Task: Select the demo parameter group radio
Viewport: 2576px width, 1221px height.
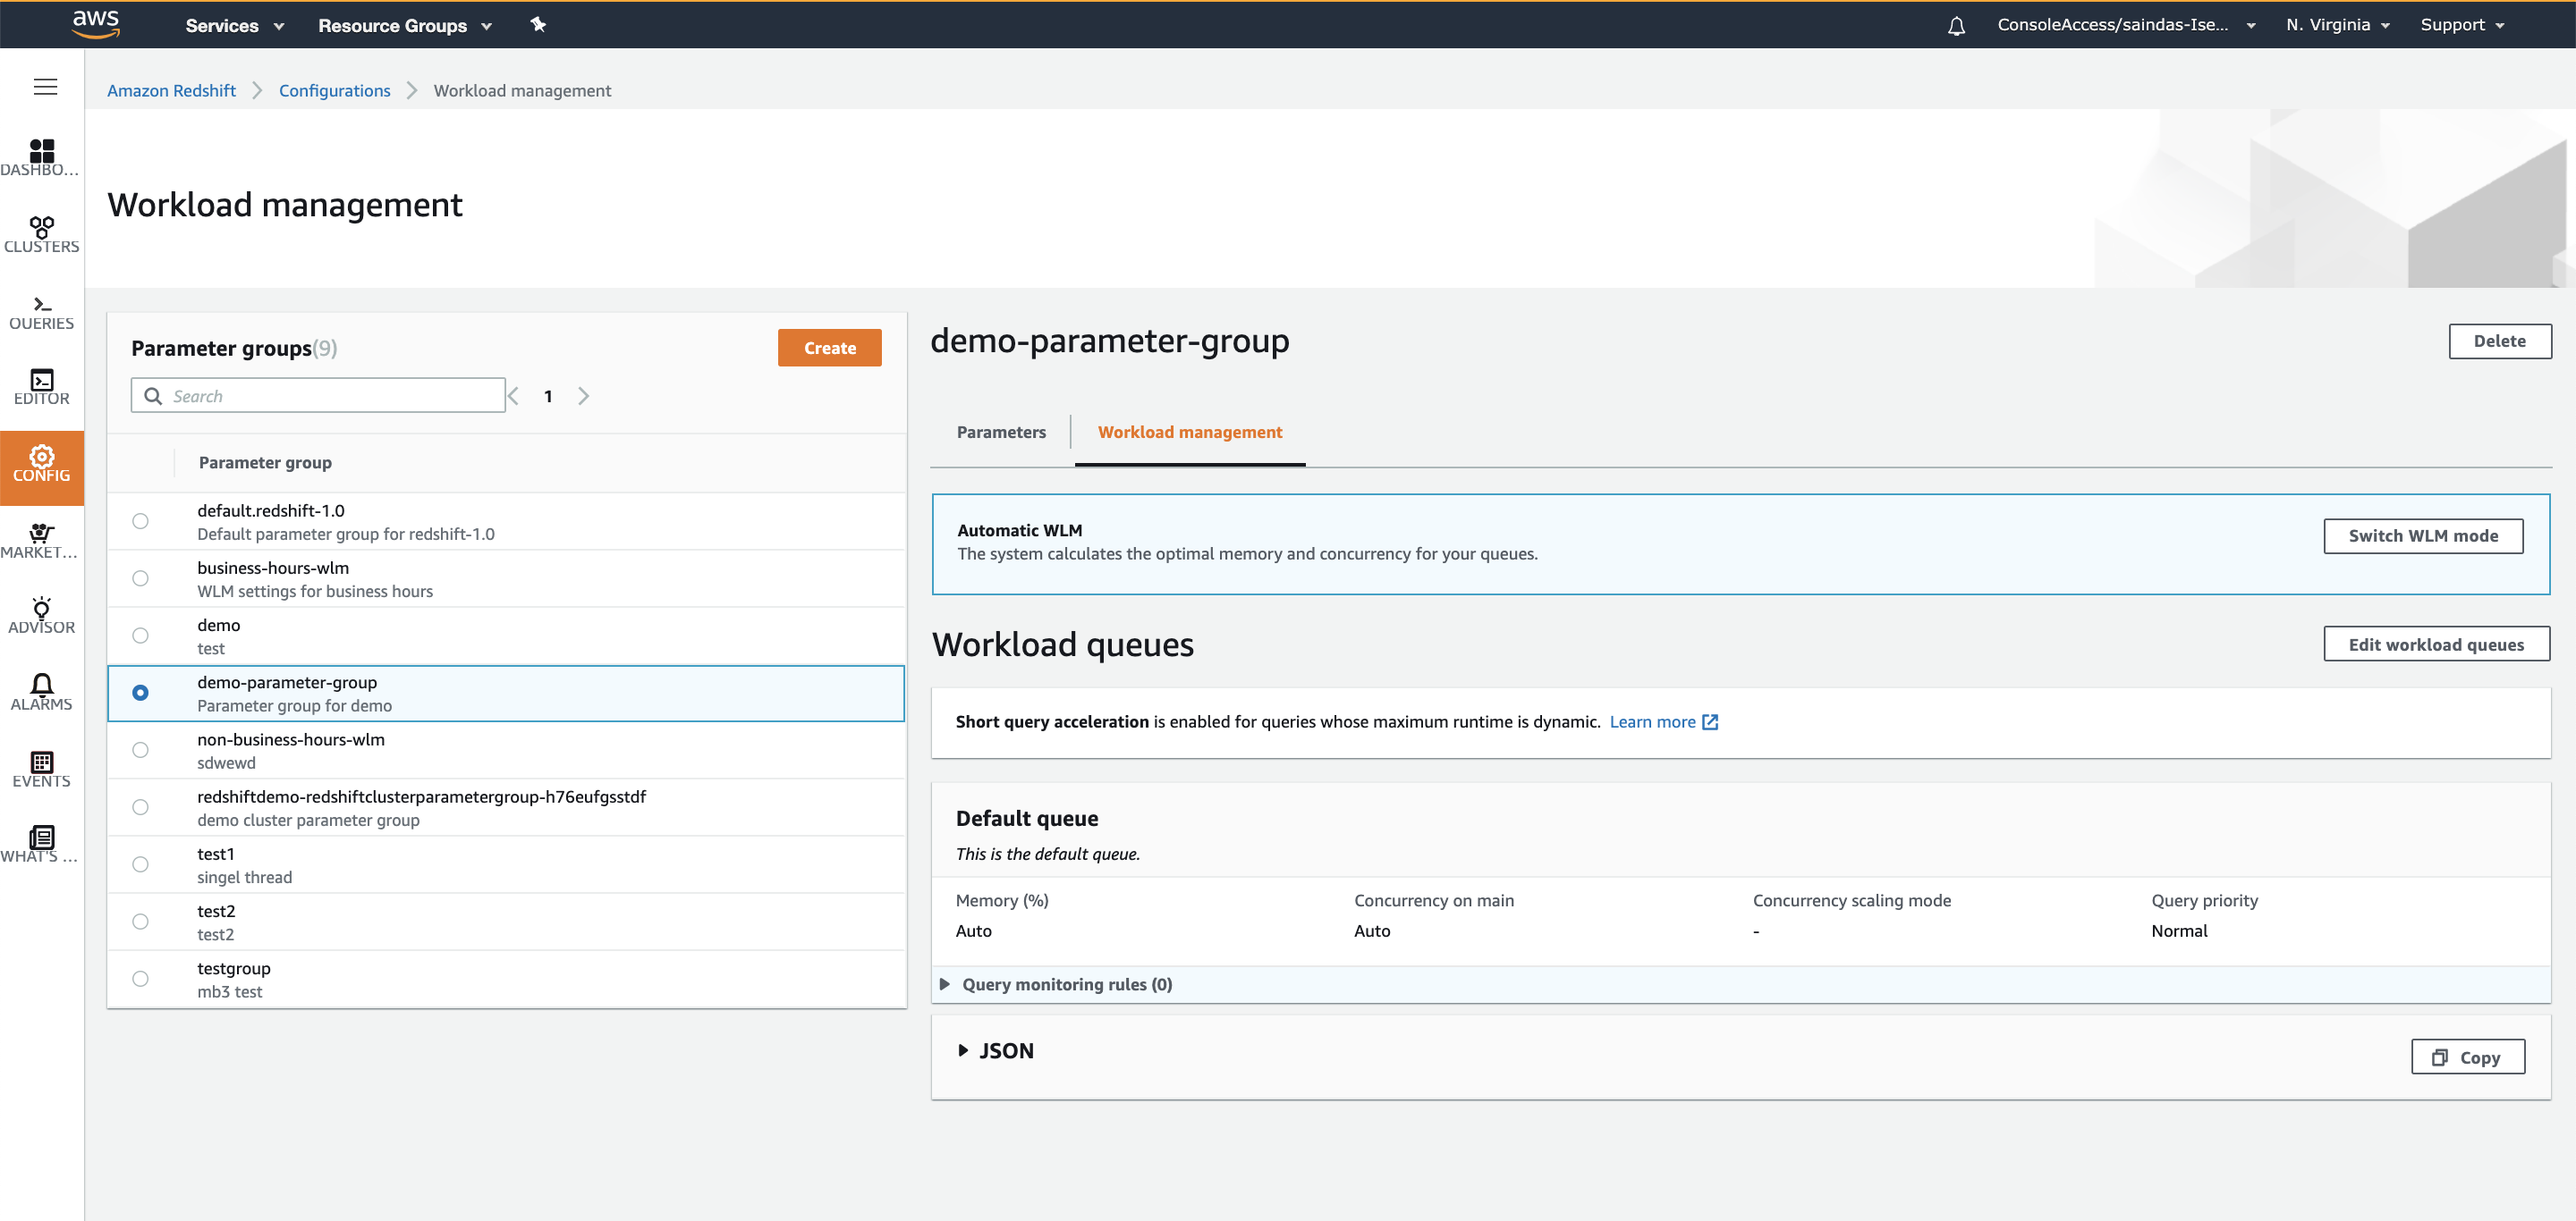Action: [x=140, y=636]
